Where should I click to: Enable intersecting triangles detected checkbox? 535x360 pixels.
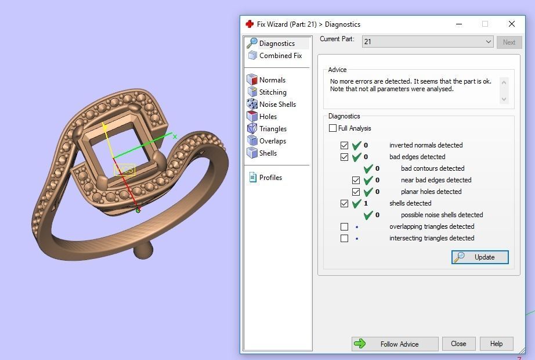click(344, 239)
